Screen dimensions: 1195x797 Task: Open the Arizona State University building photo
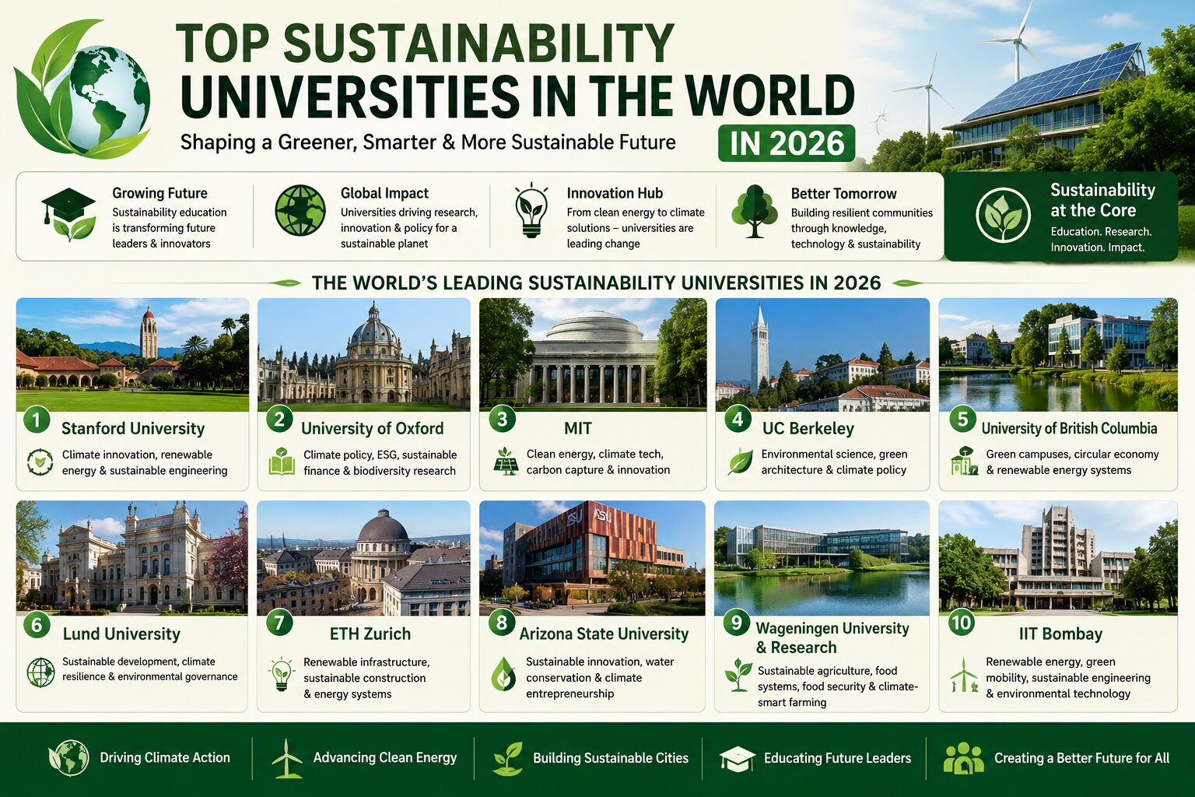coord(592,557)
